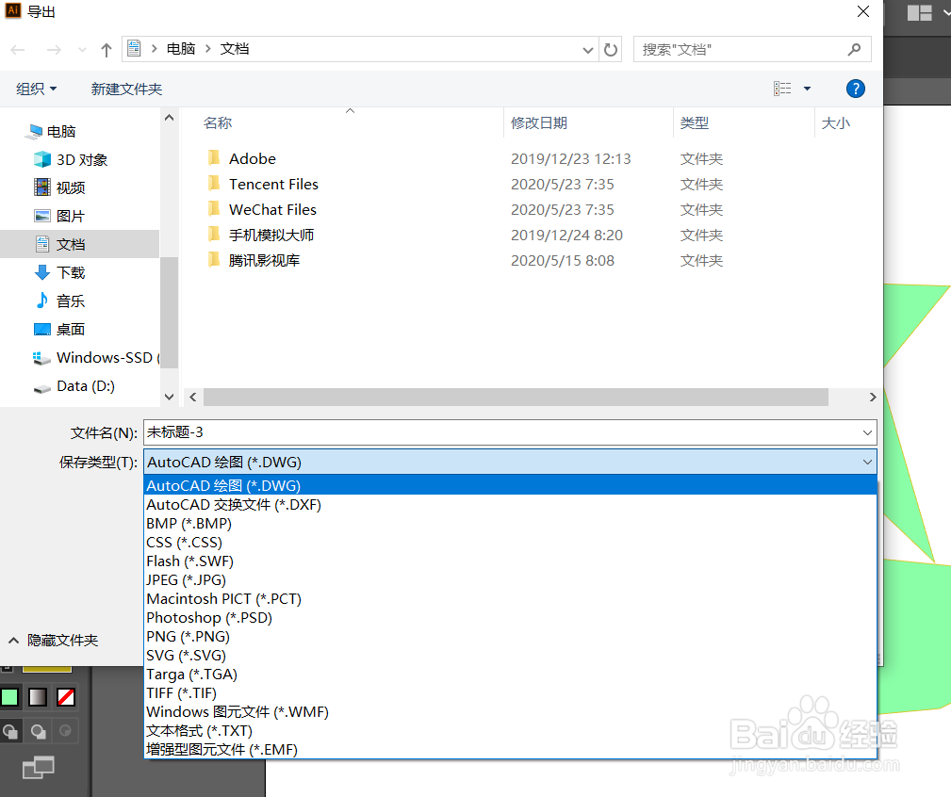Click the None (red slash) swatch in Illustrator
This screenshot has width=951, height=797.
tap(65, 697)
